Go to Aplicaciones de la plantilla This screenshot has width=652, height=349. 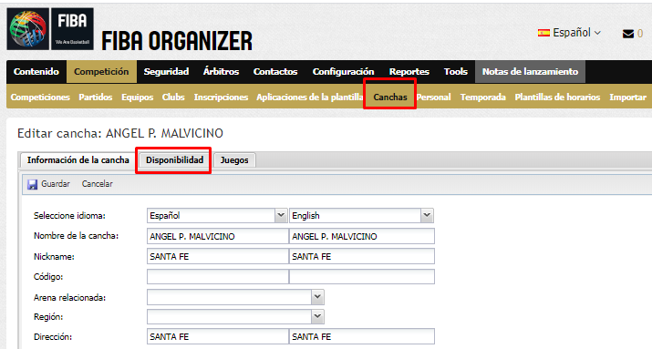pos(310,98)
